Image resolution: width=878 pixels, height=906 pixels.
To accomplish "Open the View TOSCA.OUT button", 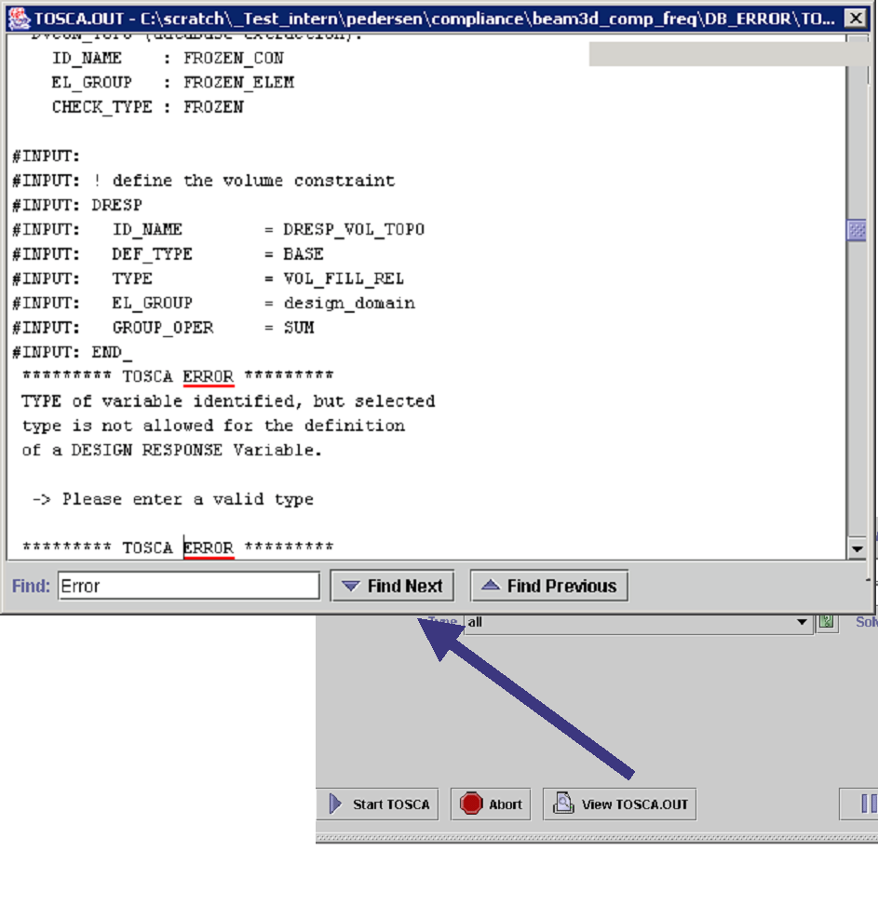I will pyautogui.click(x=619, y=804).
